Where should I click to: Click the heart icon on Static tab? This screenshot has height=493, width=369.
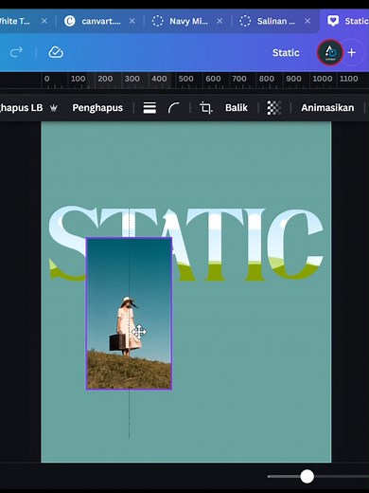pyautogui.click(x=333, y=21)
